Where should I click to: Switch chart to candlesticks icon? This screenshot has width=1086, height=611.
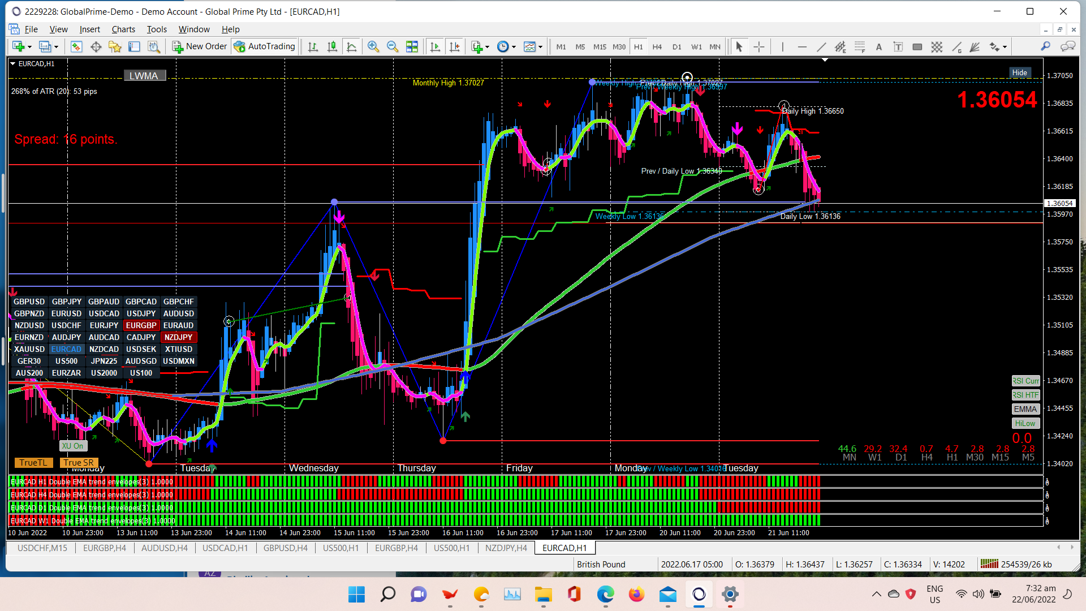(332, 47)
